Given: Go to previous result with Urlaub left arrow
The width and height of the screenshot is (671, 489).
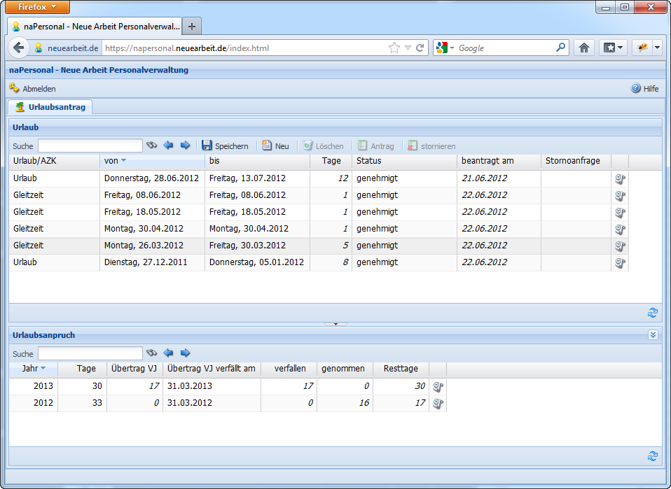Looking at the screenshot, I should 169,146.
